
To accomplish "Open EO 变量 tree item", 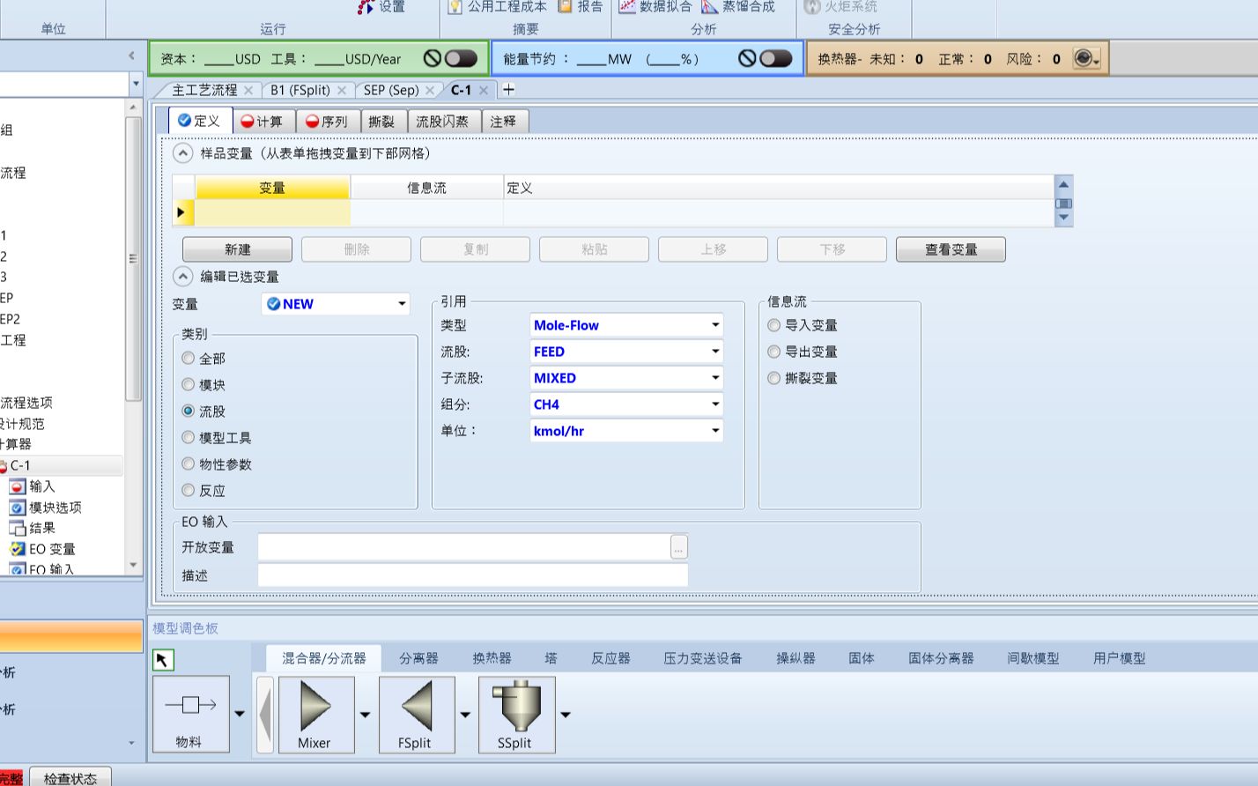I will point(42,549).
